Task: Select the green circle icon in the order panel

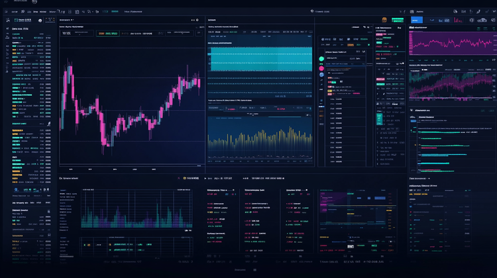Action: 321,59
